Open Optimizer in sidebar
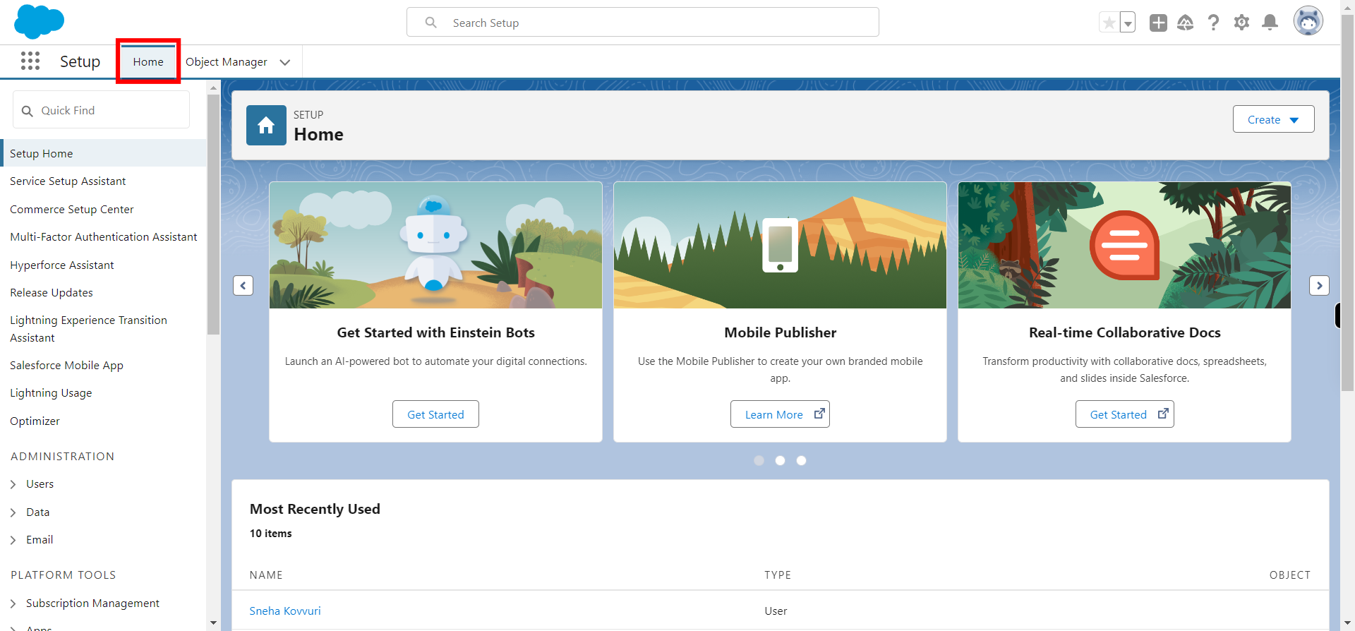The width and height of the screenshot is (1355, 631). 35,421
